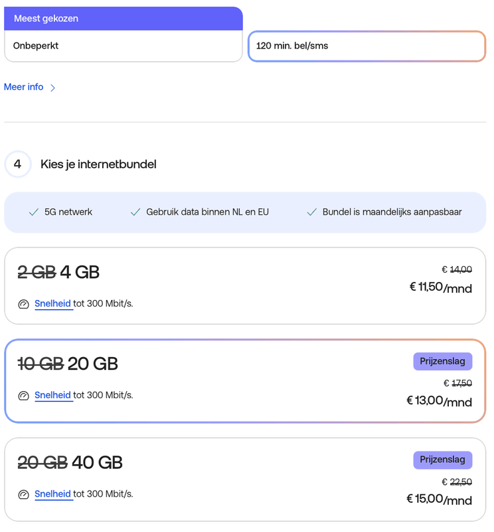Choose the 20 GB internet bundle
494x532 pixels.
tap(245, 381)
